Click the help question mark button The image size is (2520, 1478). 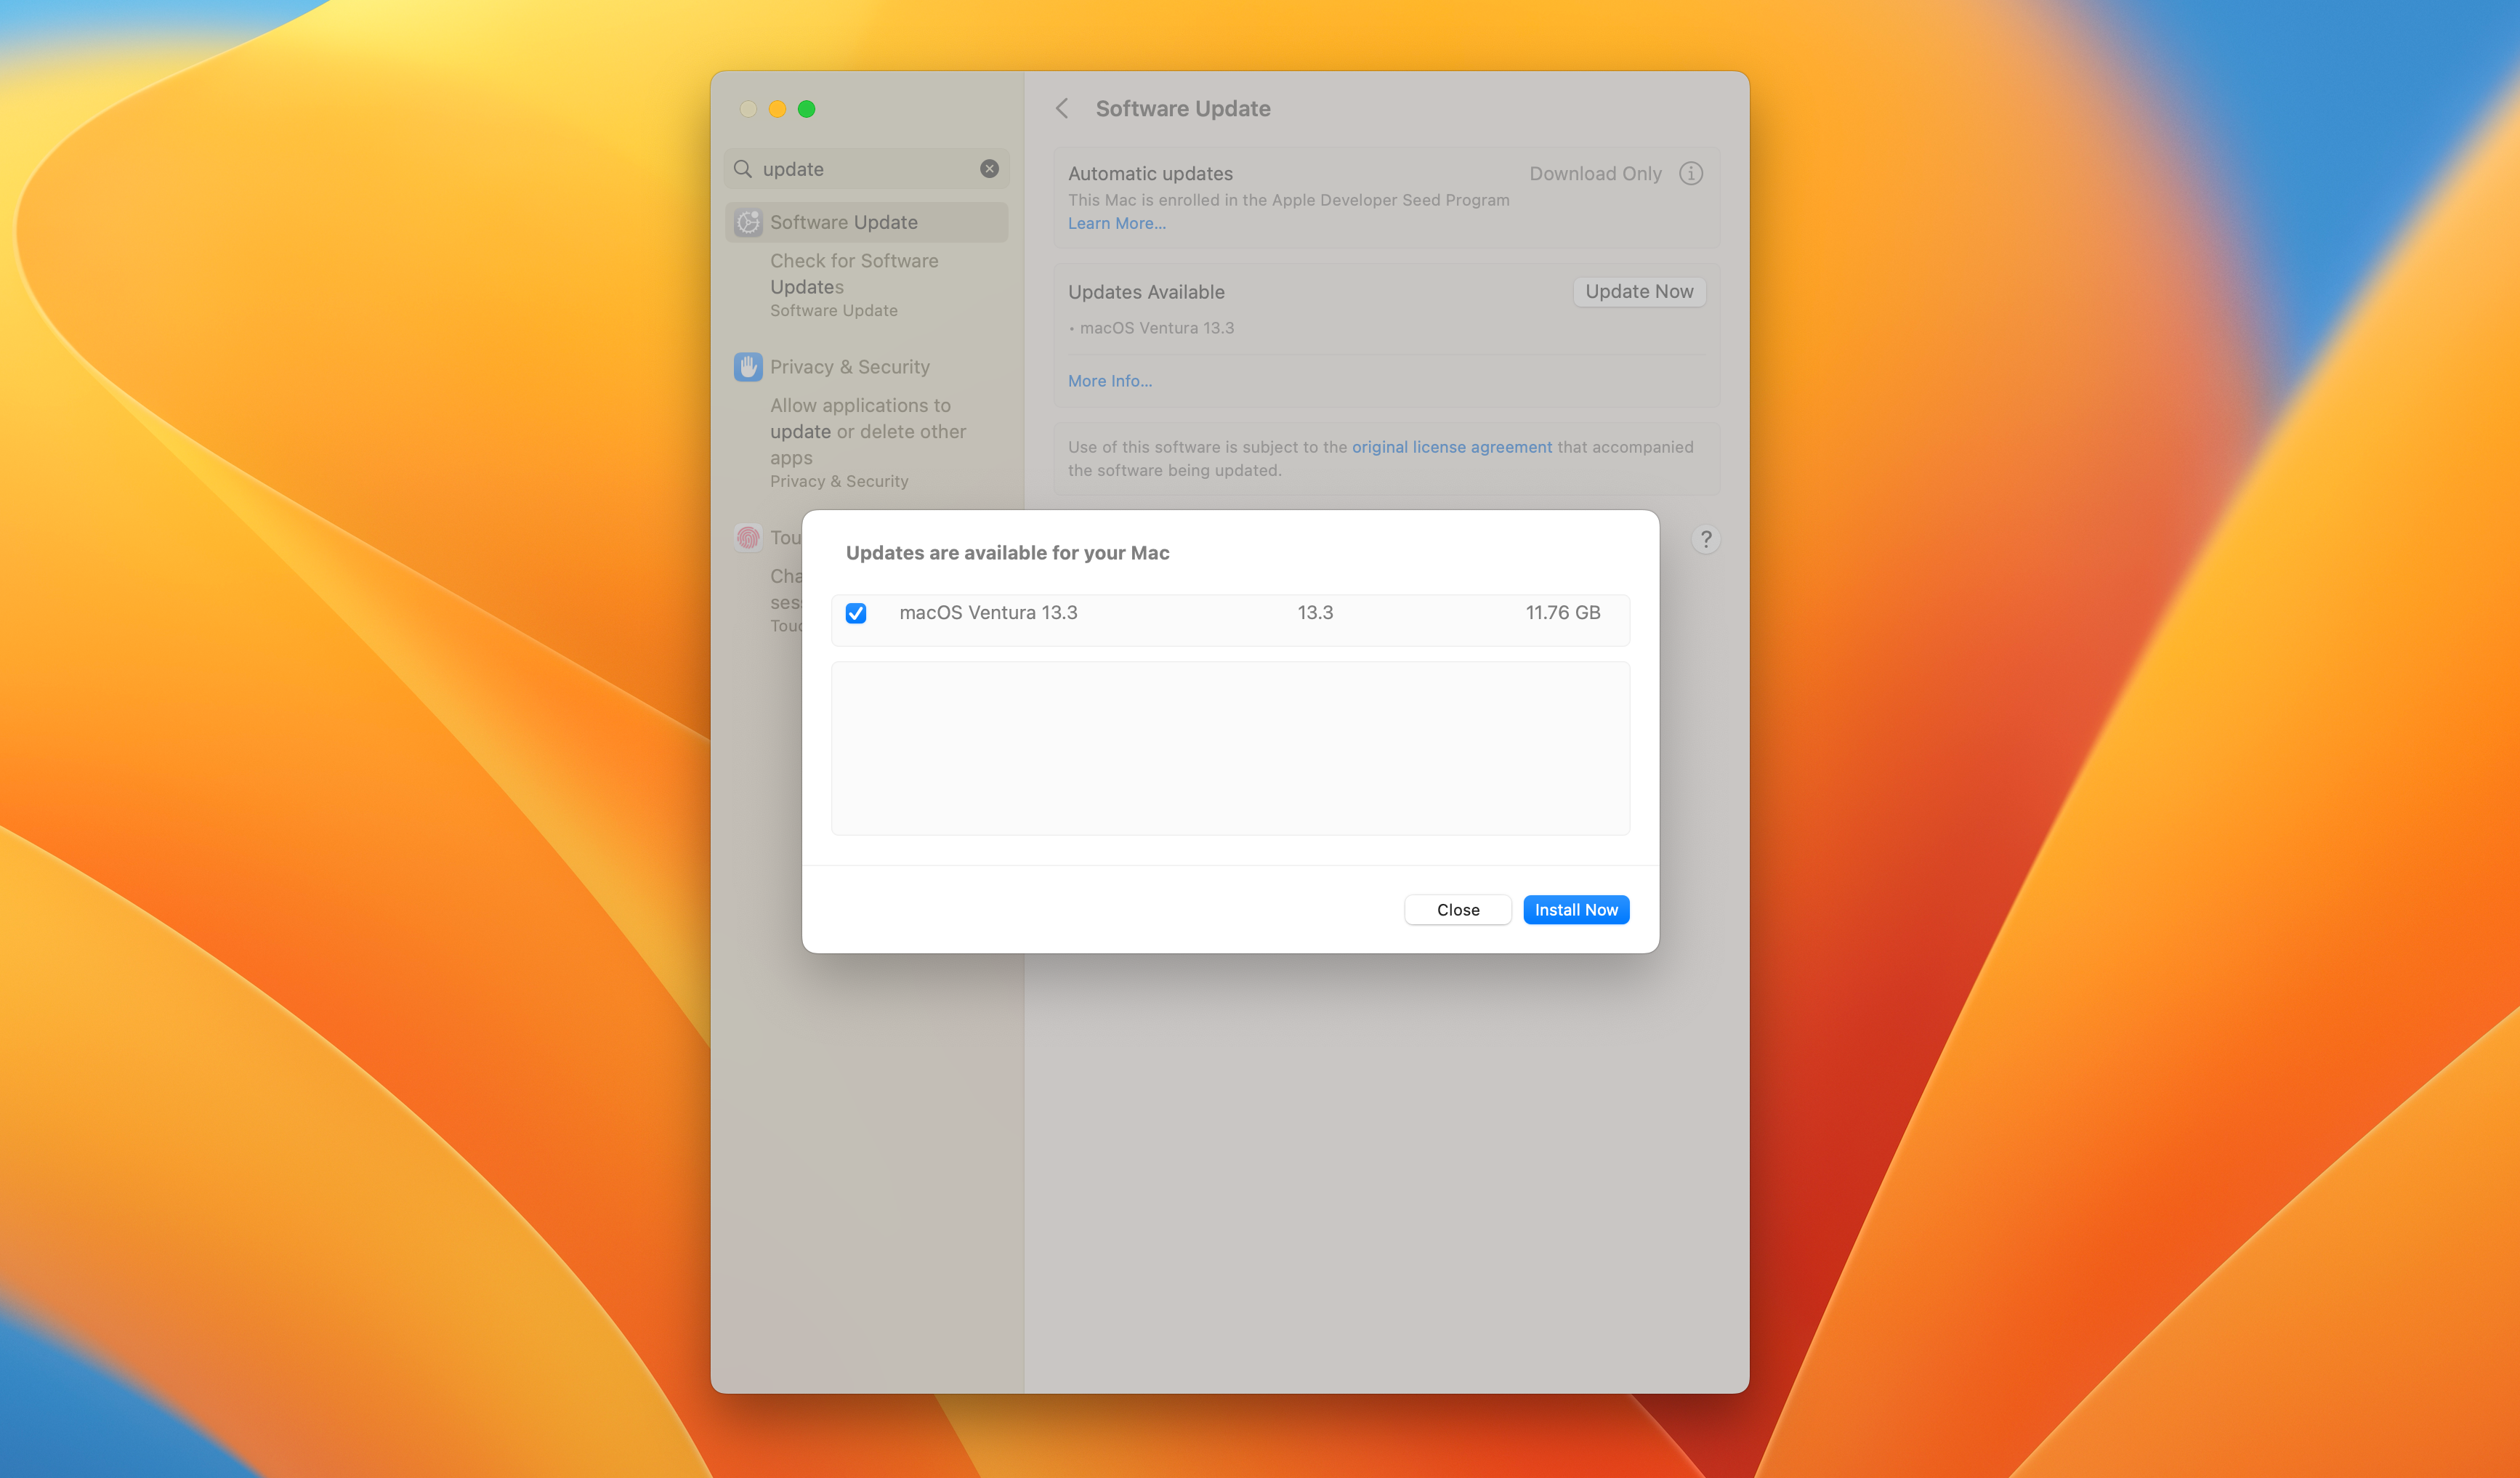coord(1705,540)
